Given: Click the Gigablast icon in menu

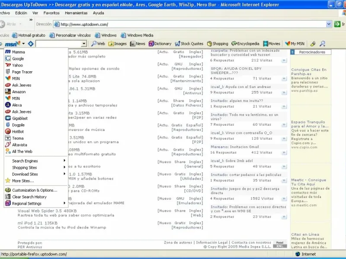Looking at the screenshot, I should tap(8, 118).
